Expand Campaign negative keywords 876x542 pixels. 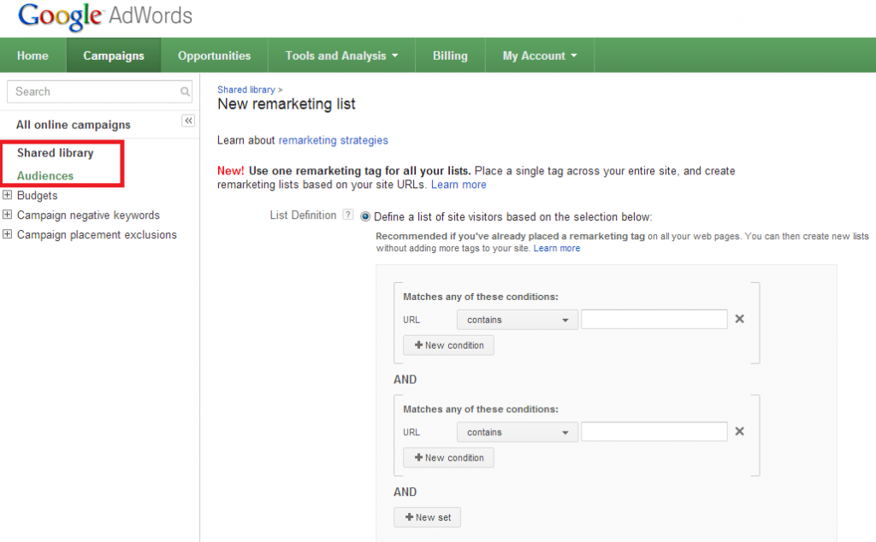(x=7, y=215)
